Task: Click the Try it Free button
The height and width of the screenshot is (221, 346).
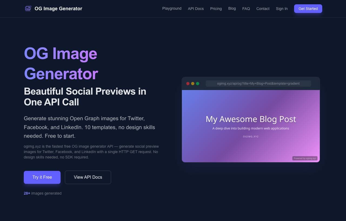Action: click(42, 177)
